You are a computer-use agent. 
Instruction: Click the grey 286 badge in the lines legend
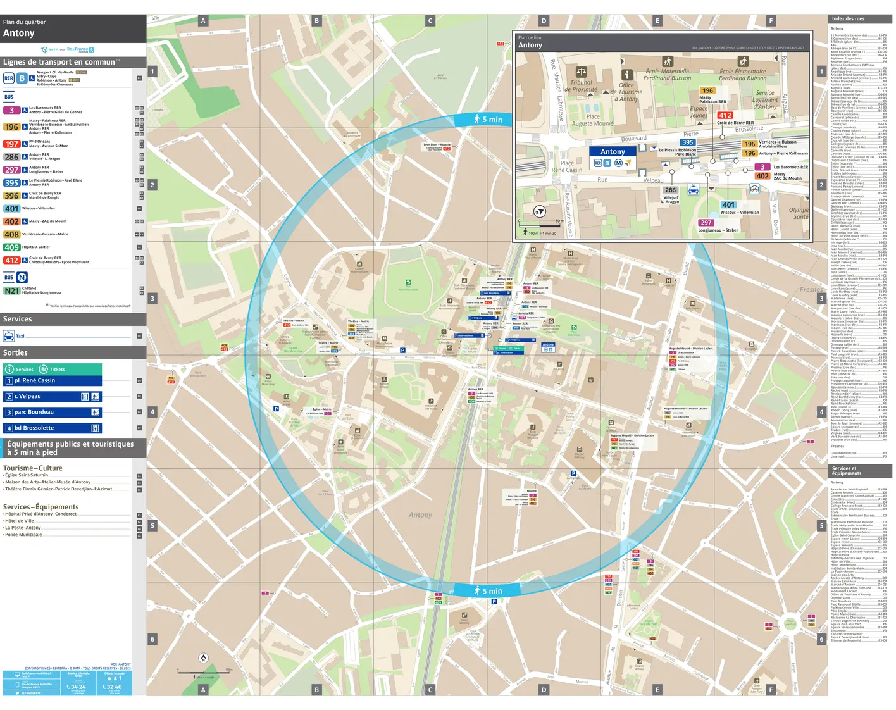(11, 157)
